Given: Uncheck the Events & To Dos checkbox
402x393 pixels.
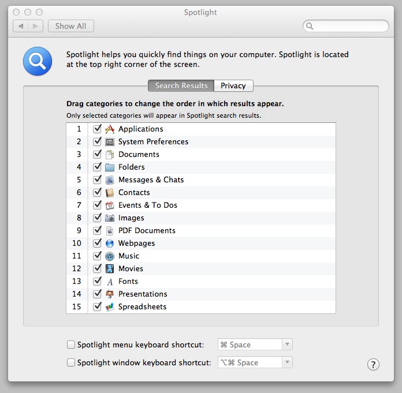Looking at the screenshot, I should click(97, 205).
